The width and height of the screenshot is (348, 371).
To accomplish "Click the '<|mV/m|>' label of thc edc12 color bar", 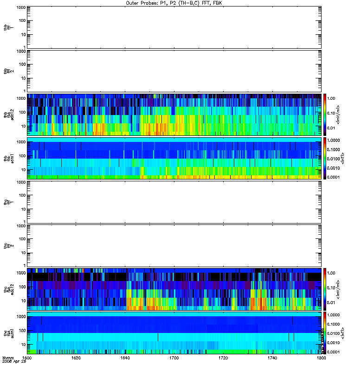I will click(x=338, y=289).
